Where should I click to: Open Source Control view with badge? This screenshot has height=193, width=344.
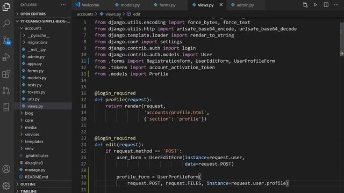[6, 41]
